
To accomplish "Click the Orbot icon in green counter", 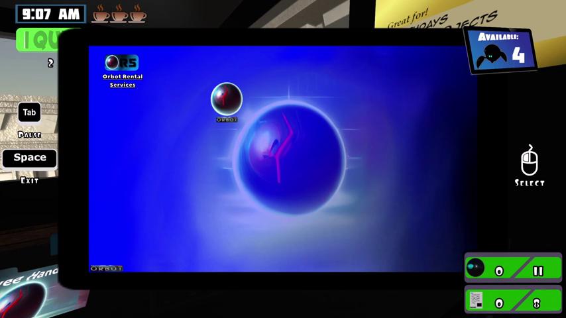I will pos(476,268).
